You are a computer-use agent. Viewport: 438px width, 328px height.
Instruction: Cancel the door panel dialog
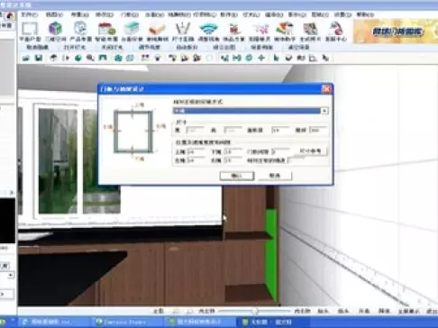275,176
